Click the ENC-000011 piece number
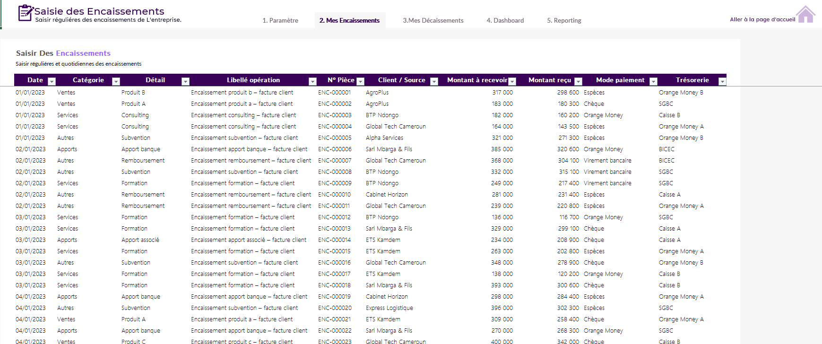822x344 pixels. pos(334,206)
